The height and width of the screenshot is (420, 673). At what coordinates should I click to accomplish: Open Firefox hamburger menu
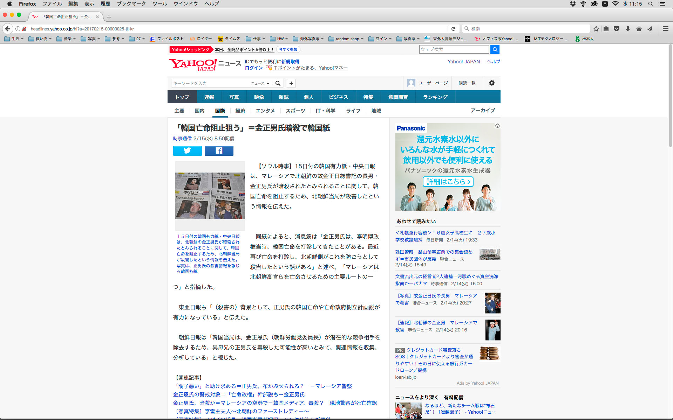[x=665, y=29]
